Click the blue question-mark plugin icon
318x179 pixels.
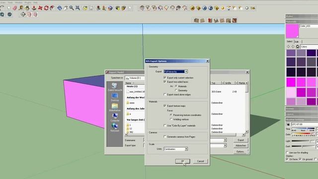pos(211,8)
